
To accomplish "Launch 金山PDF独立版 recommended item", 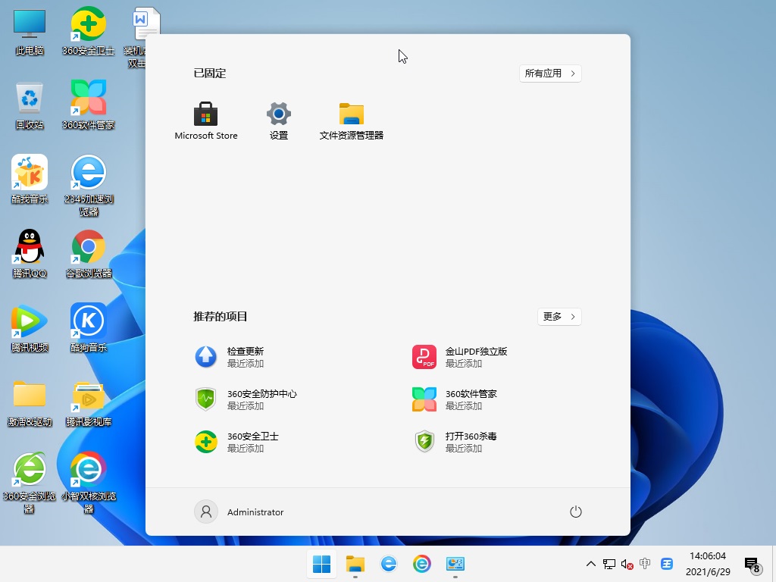I will (x=462, y=357).
